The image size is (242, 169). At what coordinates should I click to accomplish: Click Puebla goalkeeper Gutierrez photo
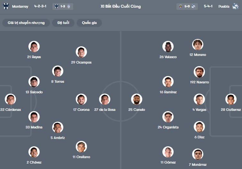(231, 99)
